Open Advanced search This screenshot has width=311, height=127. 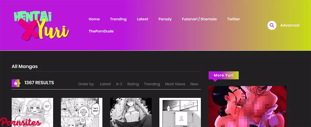point(290,25)
